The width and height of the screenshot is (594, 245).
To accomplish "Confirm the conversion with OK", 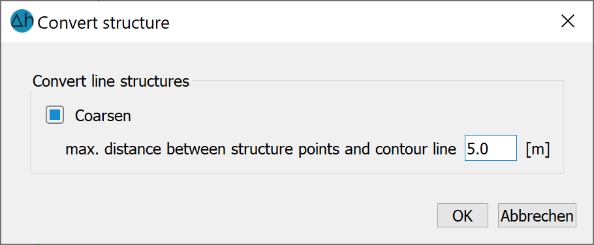I will (x=463, y=216).
